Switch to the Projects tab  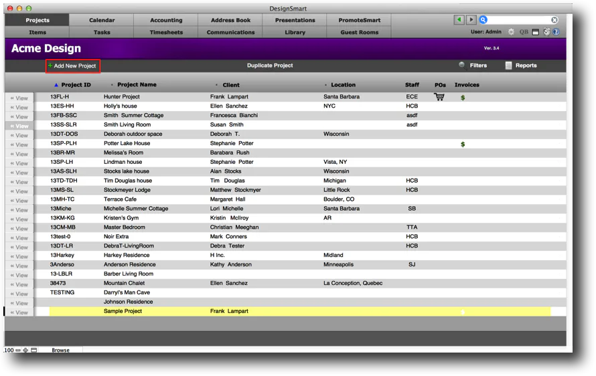pyautogui.click(x=38, y=20)
